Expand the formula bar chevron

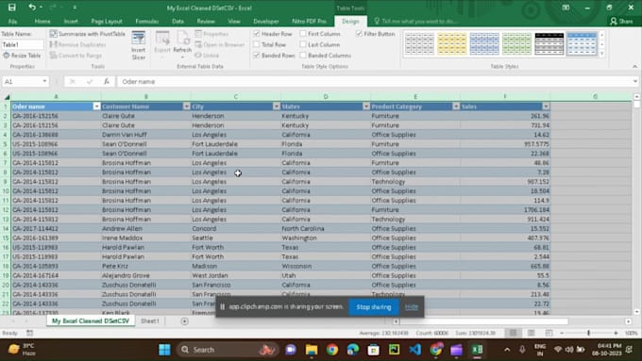(x=635, y=81)
